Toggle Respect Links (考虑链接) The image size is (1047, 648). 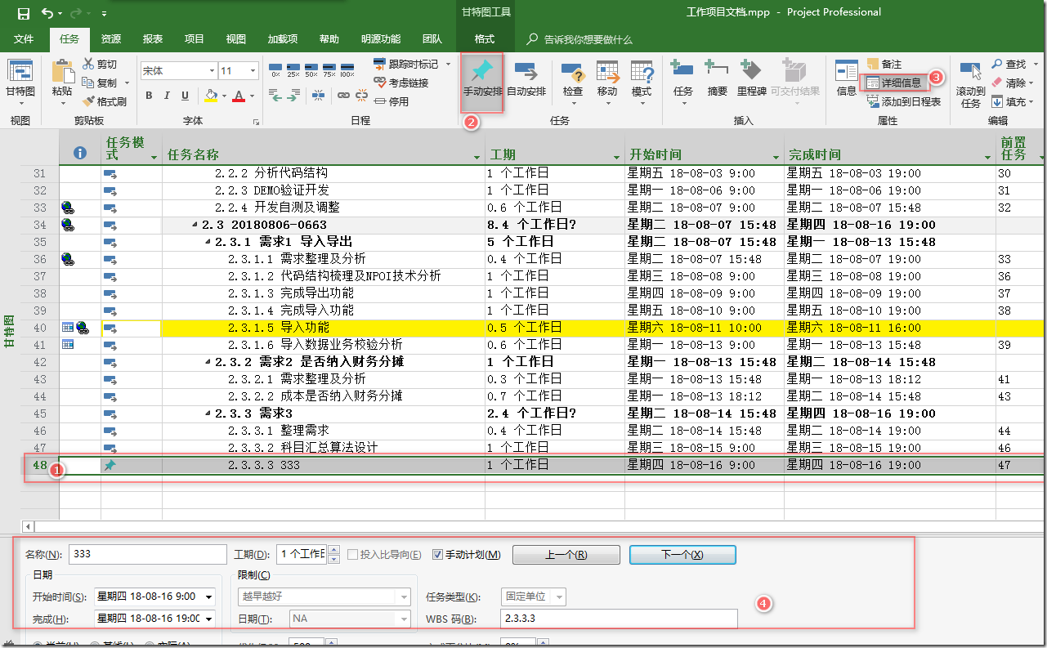(400, 83)
